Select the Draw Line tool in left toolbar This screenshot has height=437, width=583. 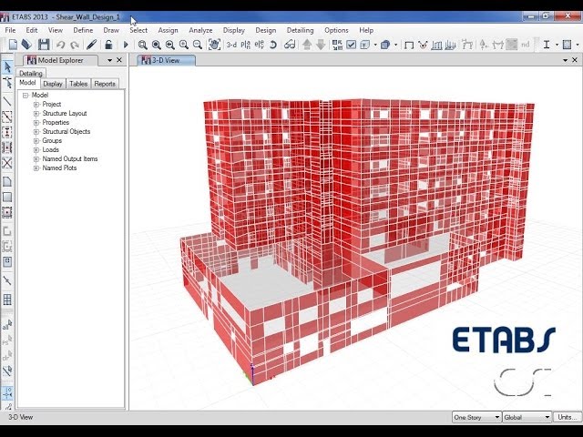point(7,101)
